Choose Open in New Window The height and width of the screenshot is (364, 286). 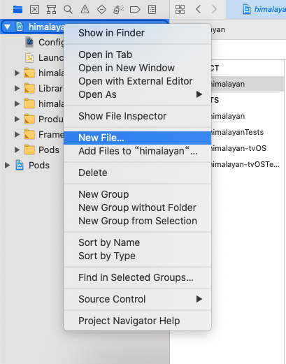pos(138,68)
